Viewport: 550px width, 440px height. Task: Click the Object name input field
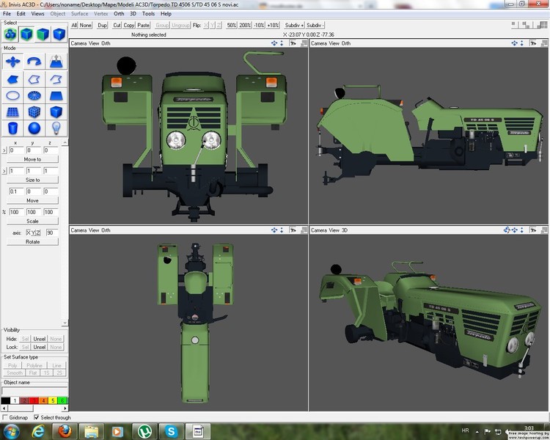coord(34,391)
